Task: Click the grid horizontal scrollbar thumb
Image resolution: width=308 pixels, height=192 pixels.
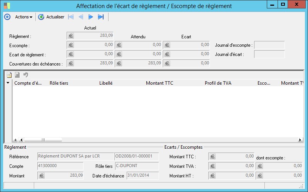Action: pyautogui.click(x=43, y=140)
